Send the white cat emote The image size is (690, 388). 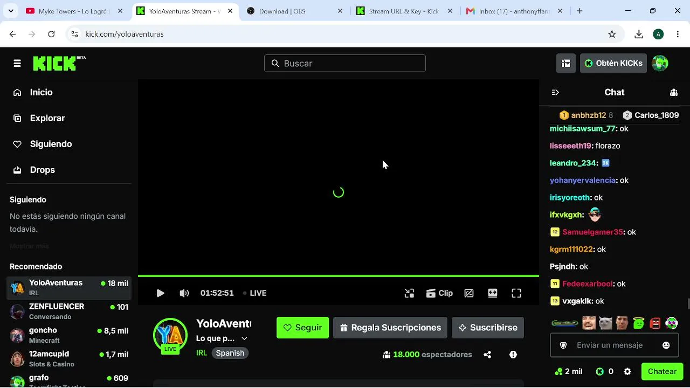click(605, 323)
